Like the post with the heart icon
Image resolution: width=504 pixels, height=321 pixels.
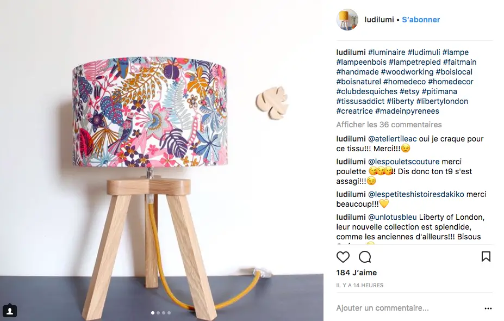pyautogui.click(x=343, y=257)
